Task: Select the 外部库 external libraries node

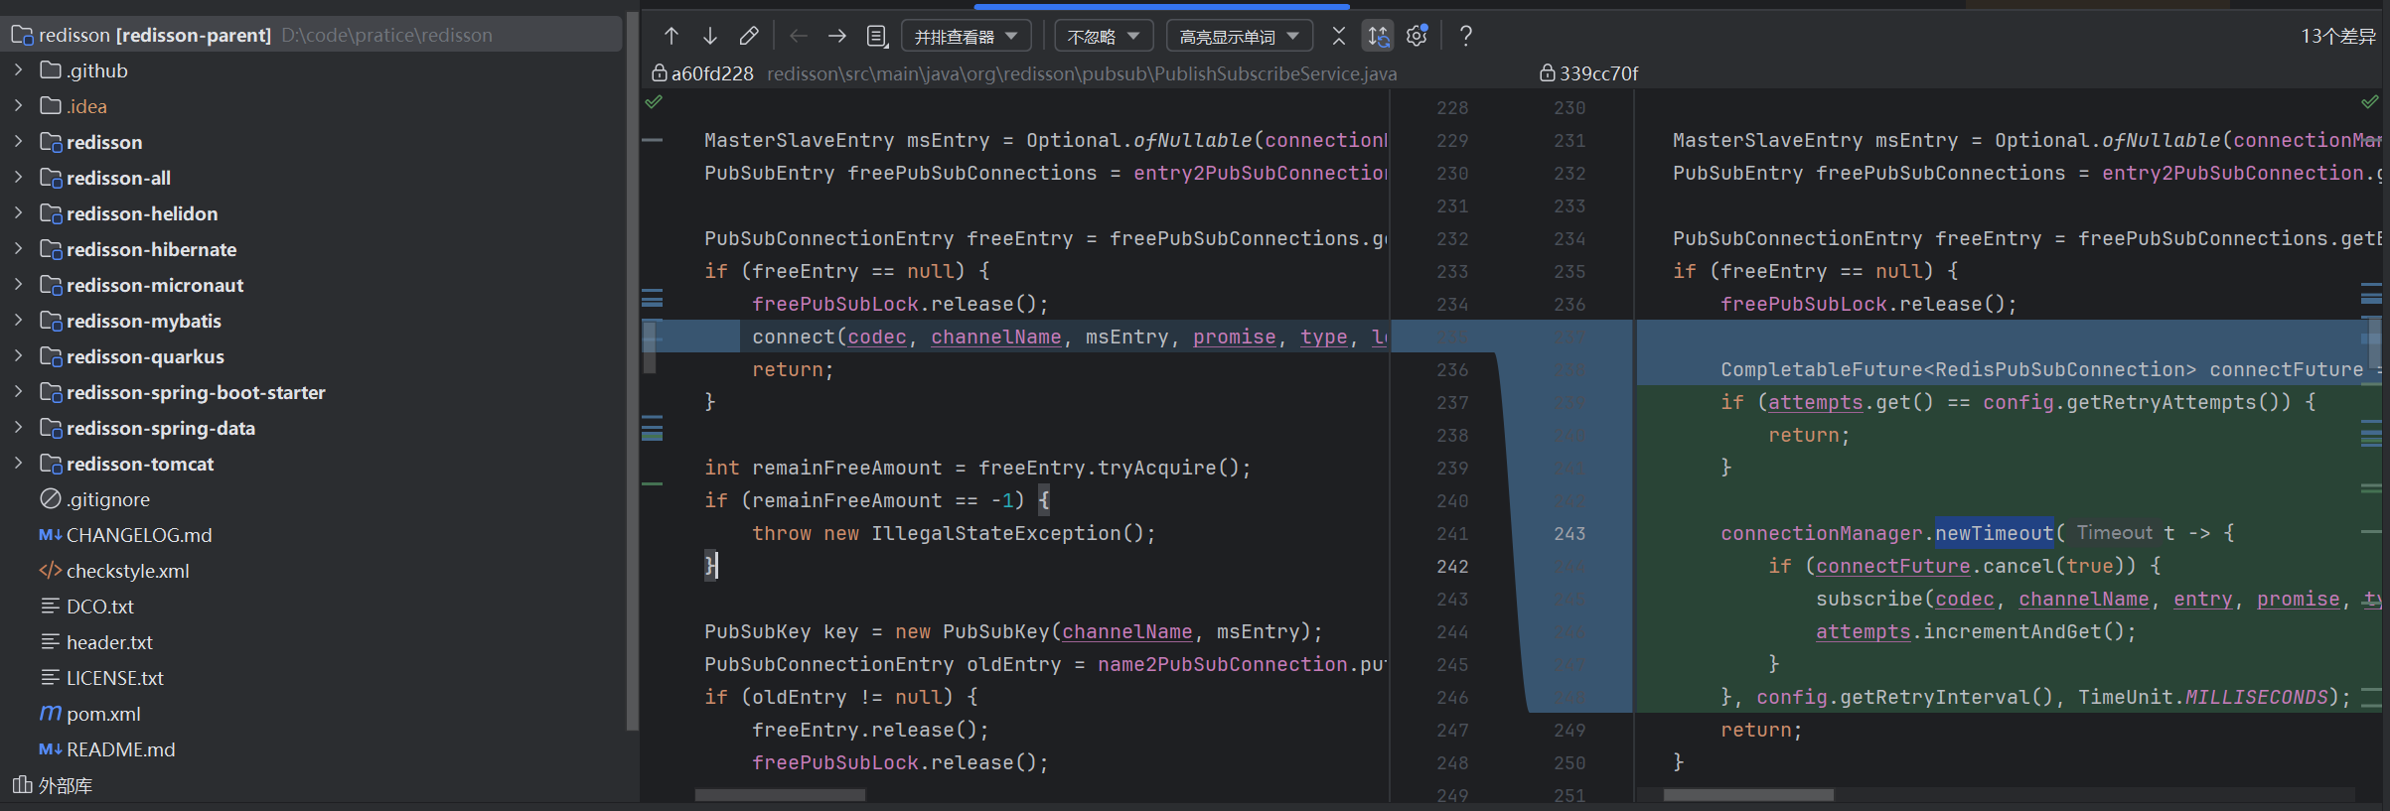Action: coord(66,785)
